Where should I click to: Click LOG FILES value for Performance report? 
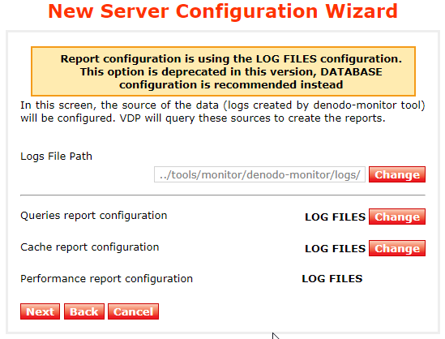pos(332,278)
